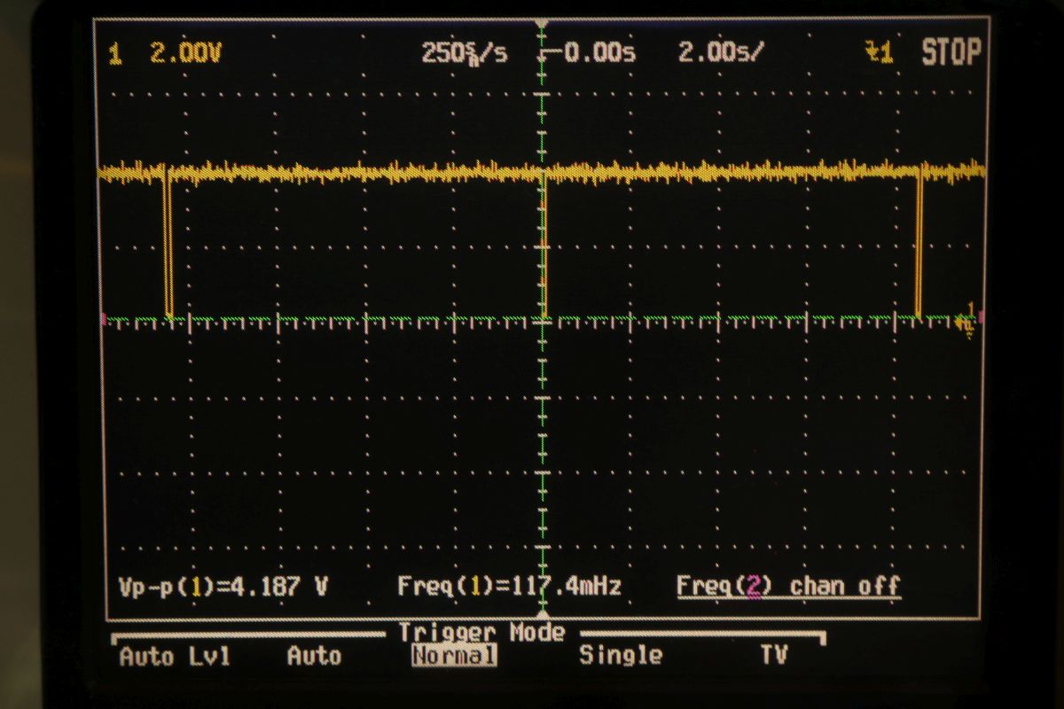Screen dimensions: 1064x709
Task: Click the channel 1 indicator at top left
Action: (113, 55)
